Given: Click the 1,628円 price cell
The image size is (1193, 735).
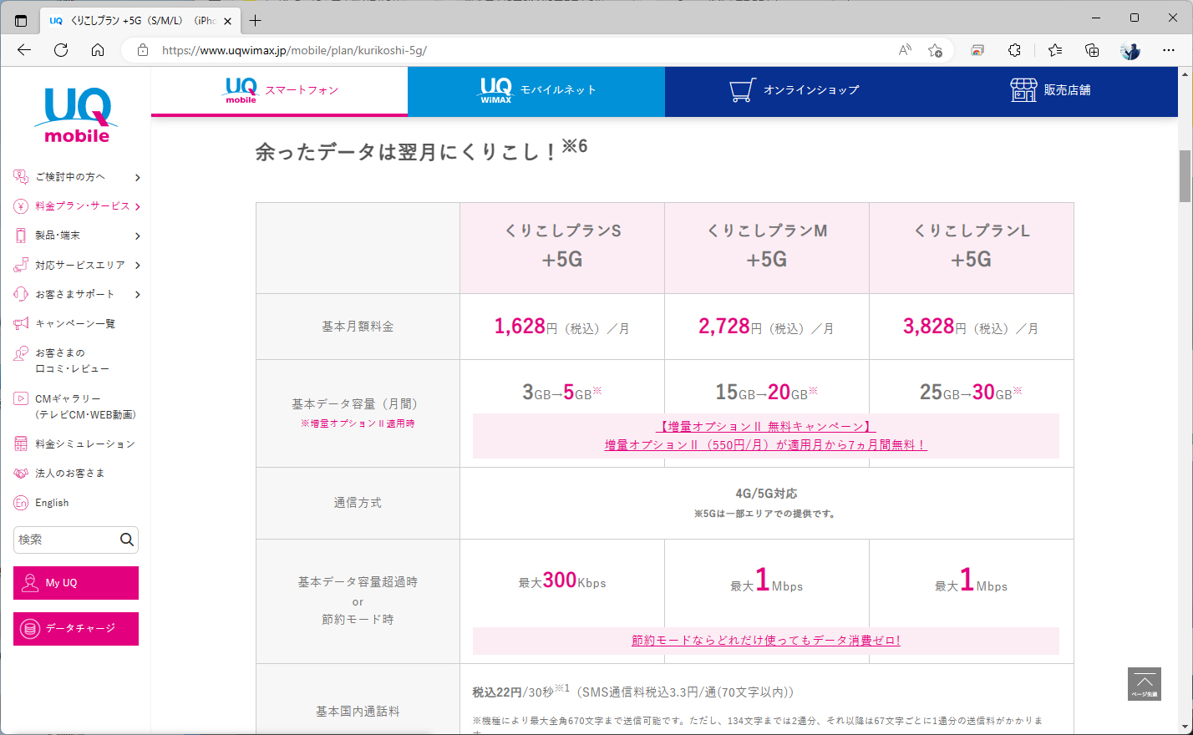Looking at the screenshot, I should [x=562, y=327].
